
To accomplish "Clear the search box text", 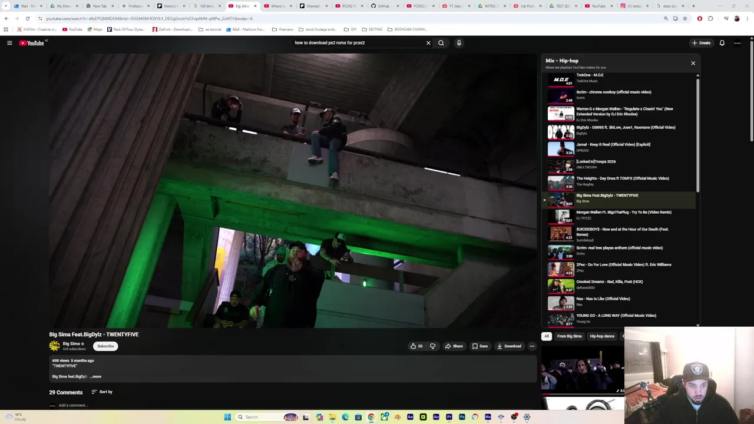I will pos(428,43).
